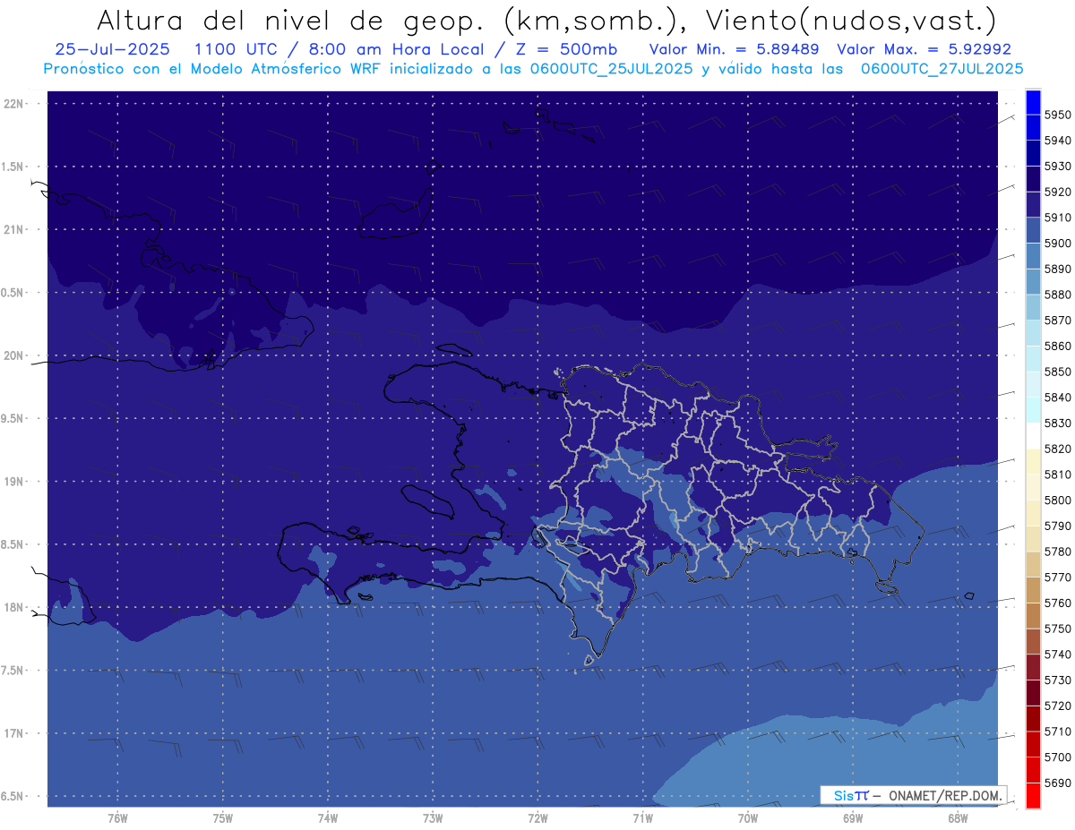Click the '68W' longitude label
The width and height of the screenshot is (1075, 830).
pyautogui.click(x=958, y=817)
